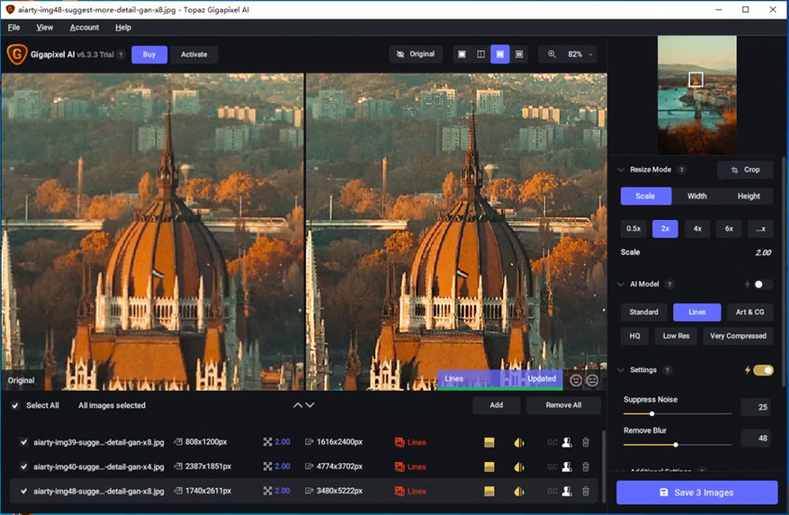The width and height of the screenshot is (789, 515).
Task: Click the Lines model icon in aiarty-img39 row
Action: tap(399, 443)
